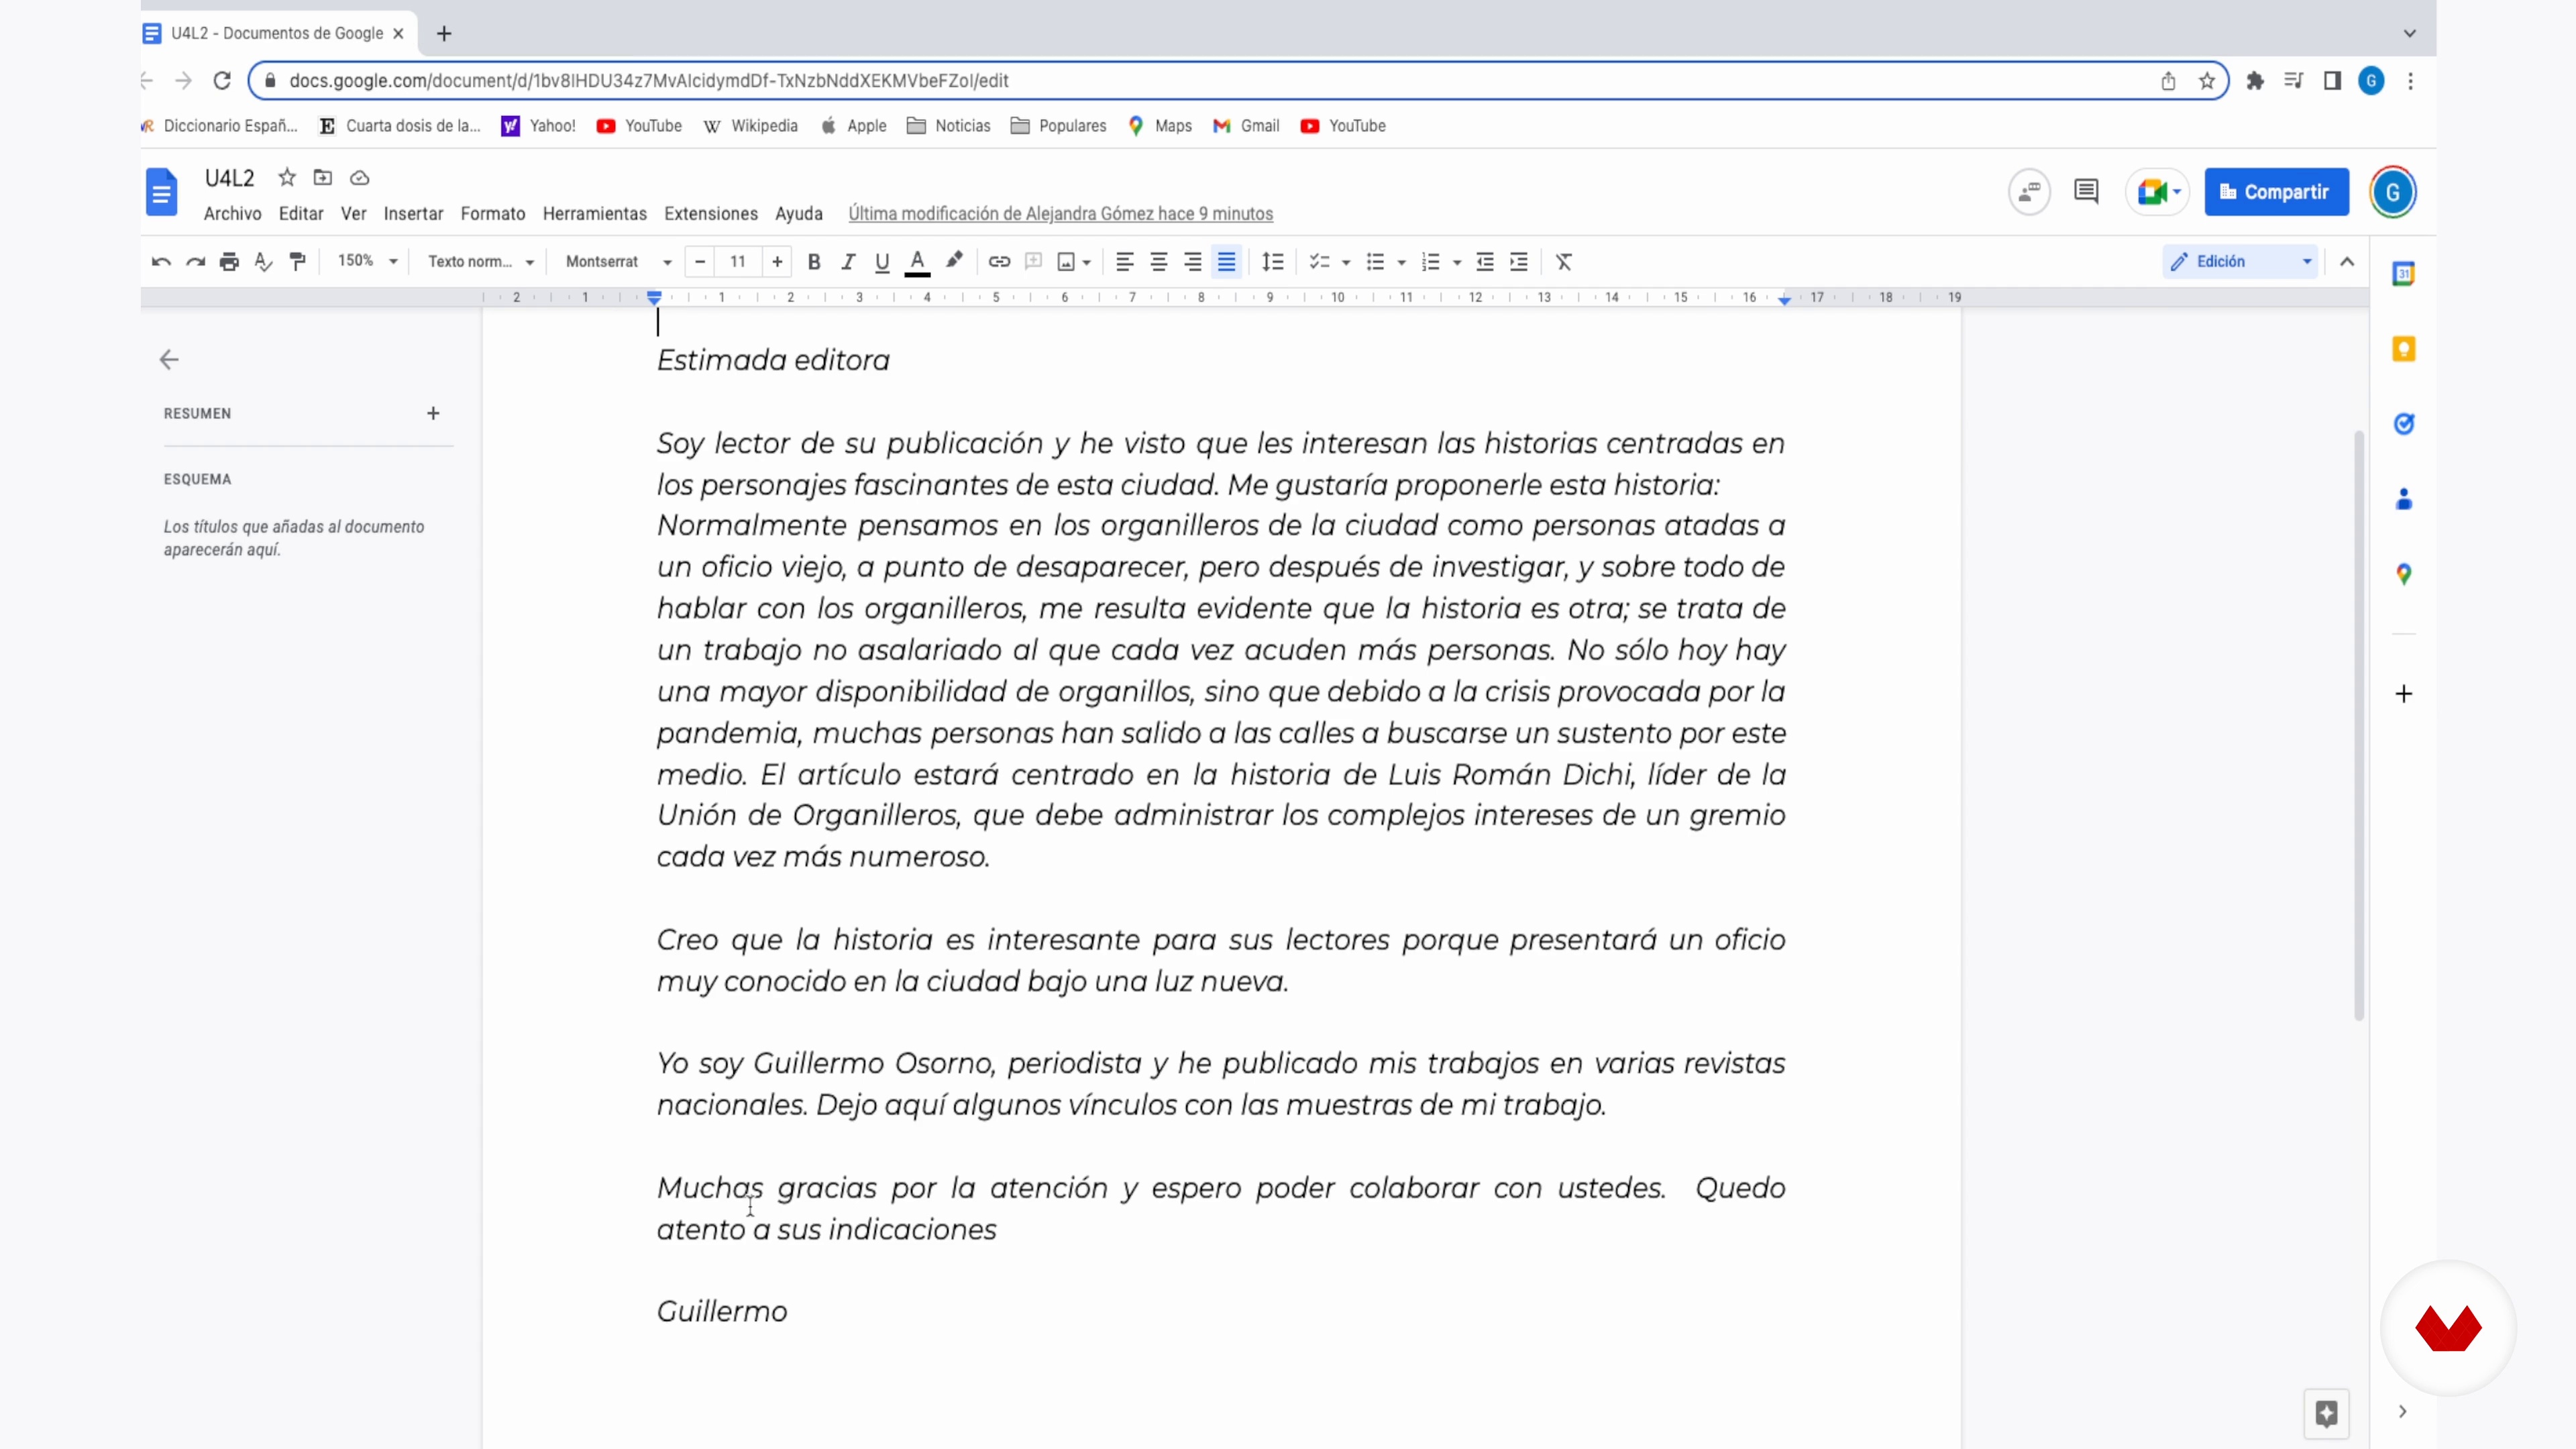Run spelling and grammar check icon
The height and width of the screenshot is (1449, 2576).
coord(263,262)
